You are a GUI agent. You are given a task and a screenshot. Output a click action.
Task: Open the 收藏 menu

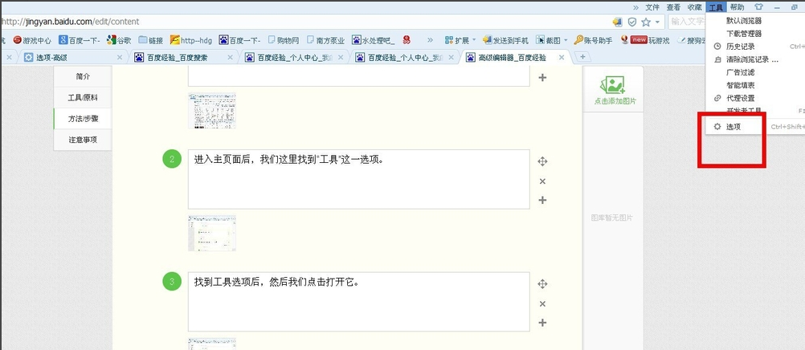click(x=694, y=7)
